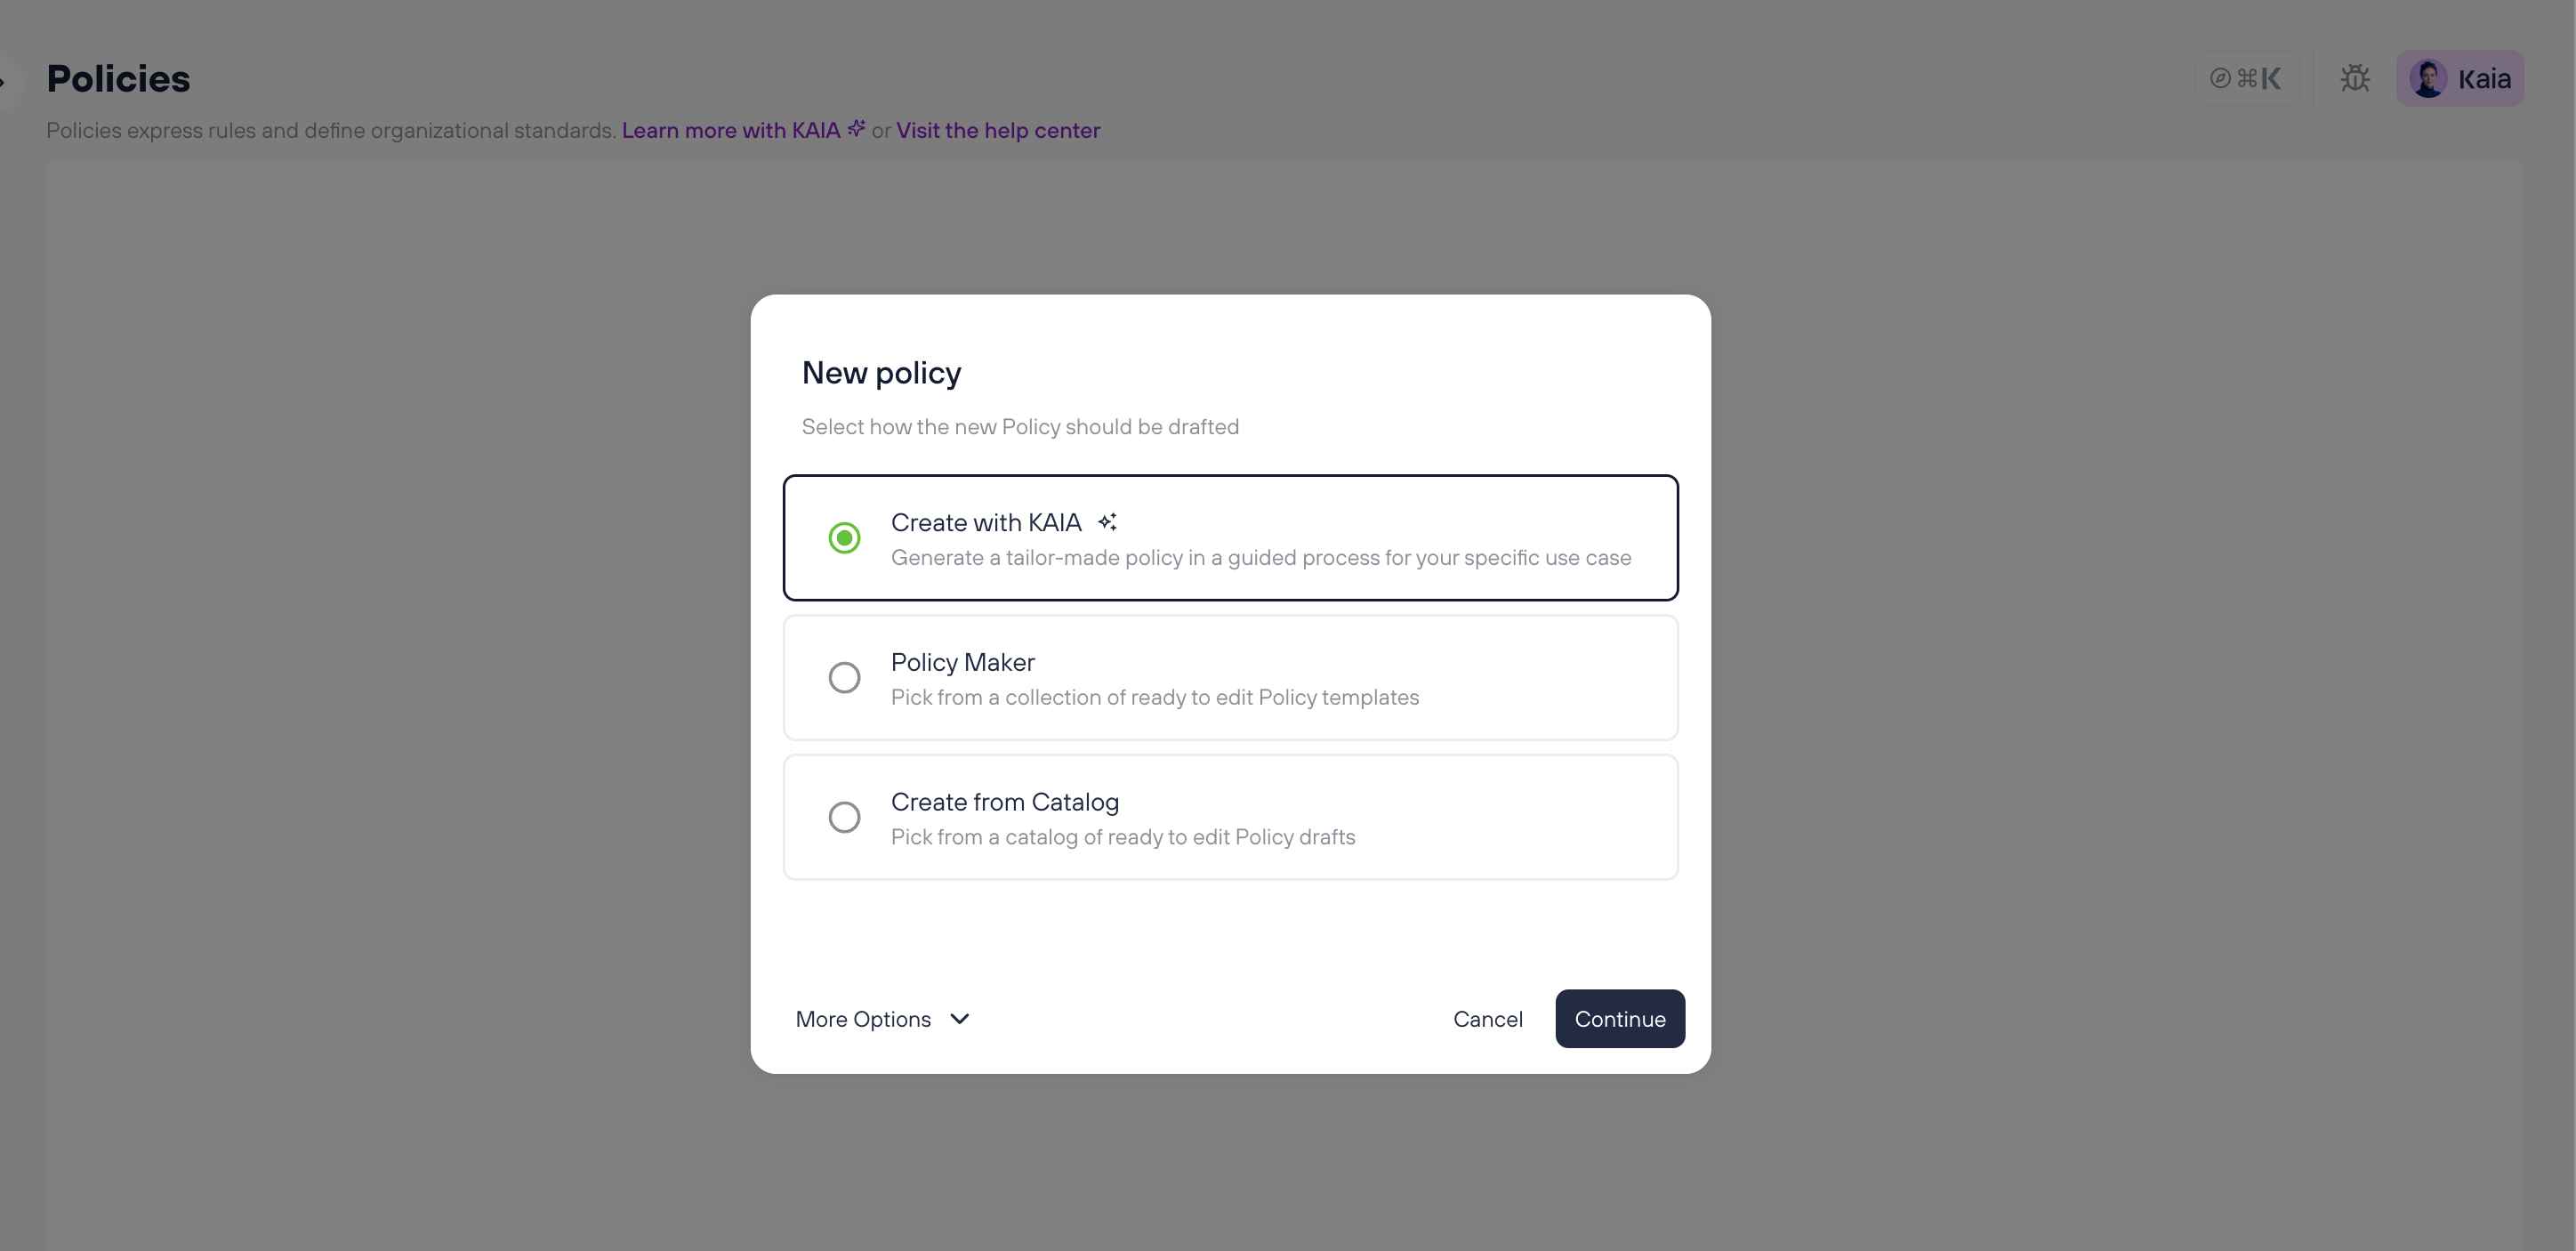Image resolution: width=2576 pixels, height=1251 pixels.
Task: Click the compass icon in command search
Action: [2220, 78]
